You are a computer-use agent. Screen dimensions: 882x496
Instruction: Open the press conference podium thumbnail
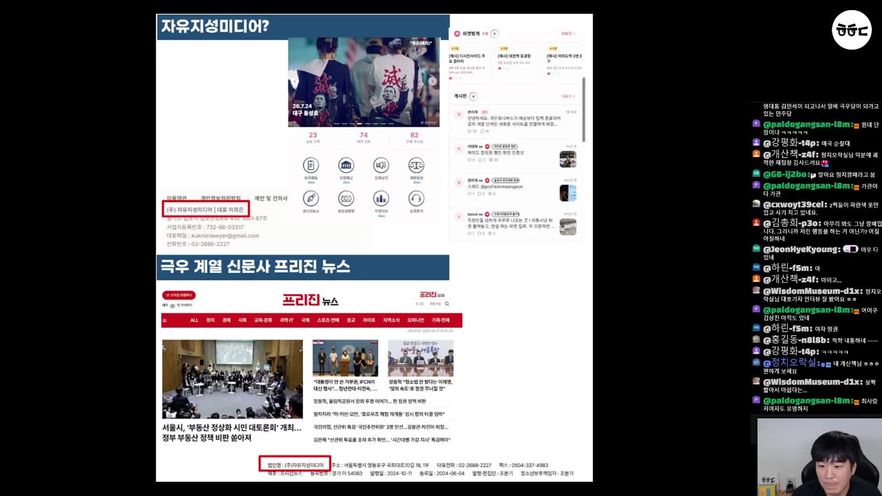point(345,358)
